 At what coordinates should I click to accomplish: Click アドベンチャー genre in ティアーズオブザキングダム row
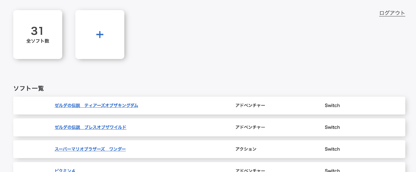250,106
